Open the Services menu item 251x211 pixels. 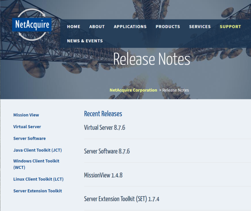tap(200, 27)
